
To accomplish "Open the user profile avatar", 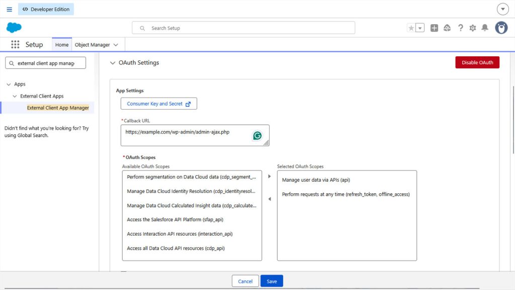I will coord(501,28).
